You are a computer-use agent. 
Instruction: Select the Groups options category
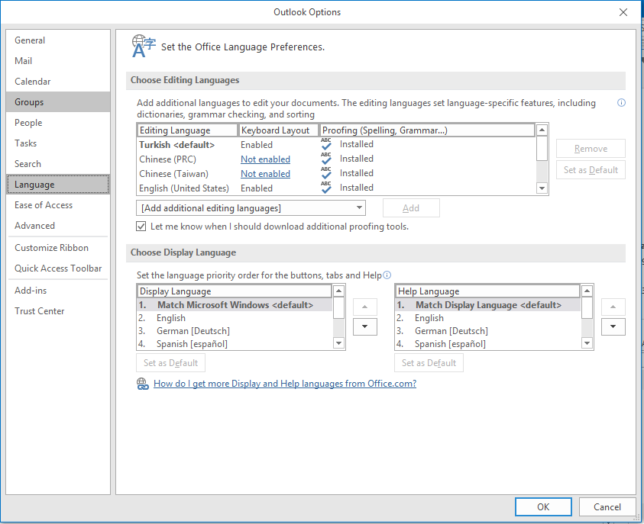point(58,101)
